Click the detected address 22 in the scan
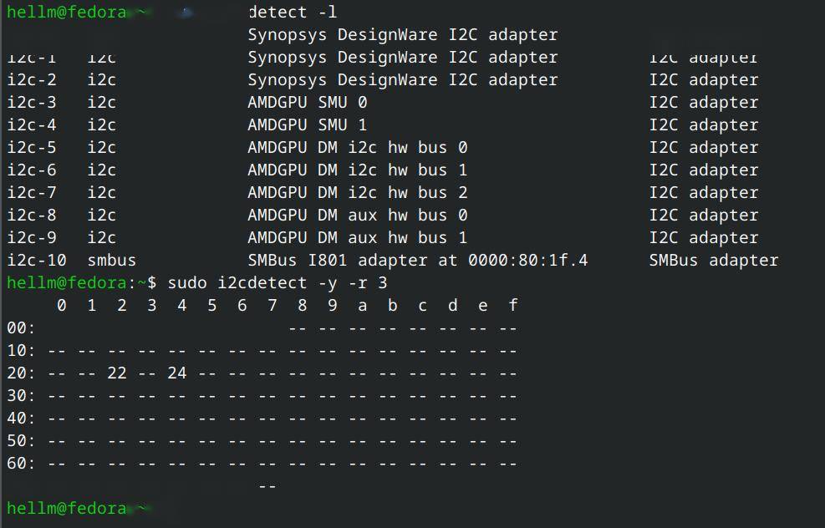The width and height of the screenshot is (825, 528). pyautogui.click(x=117, y=373)
